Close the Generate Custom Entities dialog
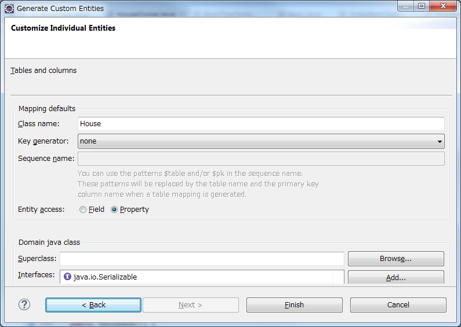Viewport: 461px width, 327px height. pyautogui.click(x=443, y=6)
